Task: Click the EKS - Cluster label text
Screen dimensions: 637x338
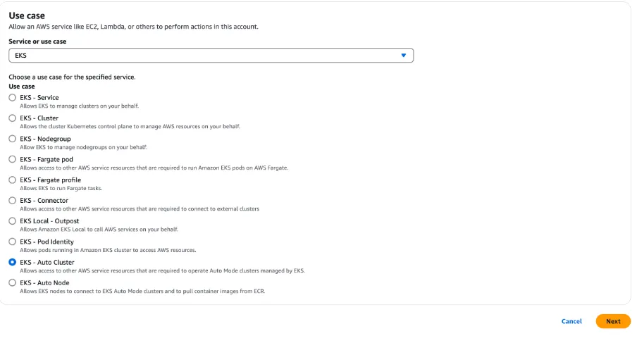Action: tap(39, 118)
